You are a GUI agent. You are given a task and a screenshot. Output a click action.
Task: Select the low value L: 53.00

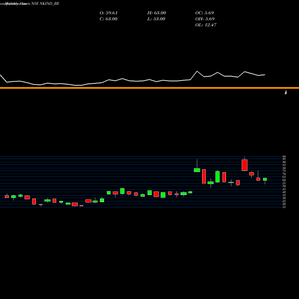tap(156, 19)
